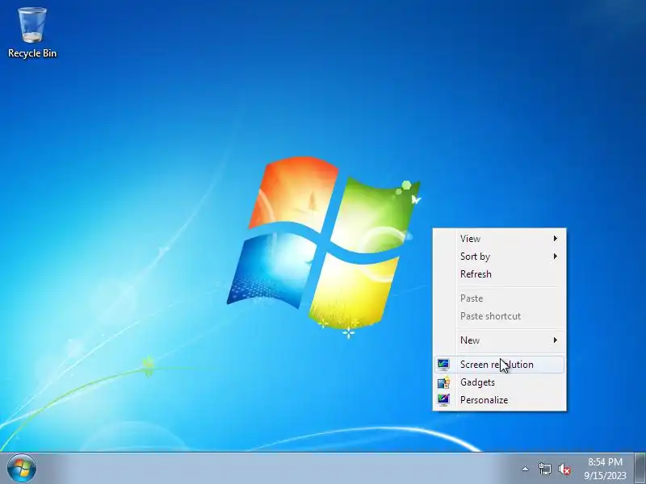Click the muted volume tray icon
Screen dimensions: 646x484
click(x=564, y=469)
